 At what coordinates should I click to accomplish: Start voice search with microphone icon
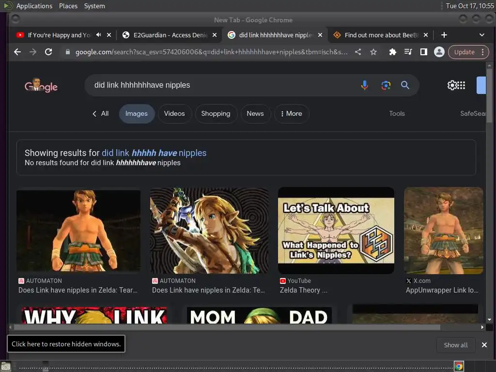click(x=364, y=85)
